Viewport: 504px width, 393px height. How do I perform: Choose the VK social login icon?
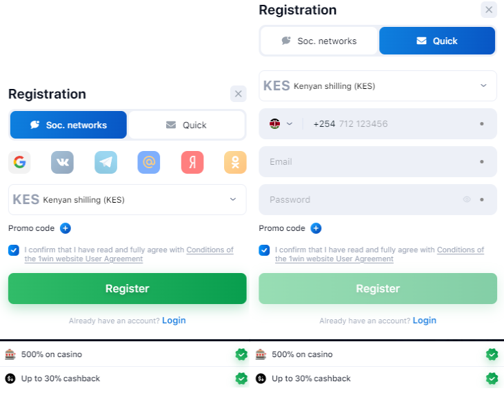click(x=62, y=163)
